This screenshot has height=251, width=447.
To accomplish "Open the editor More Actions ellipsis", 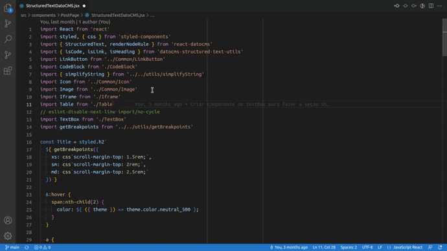I will (x=439, y=6).
